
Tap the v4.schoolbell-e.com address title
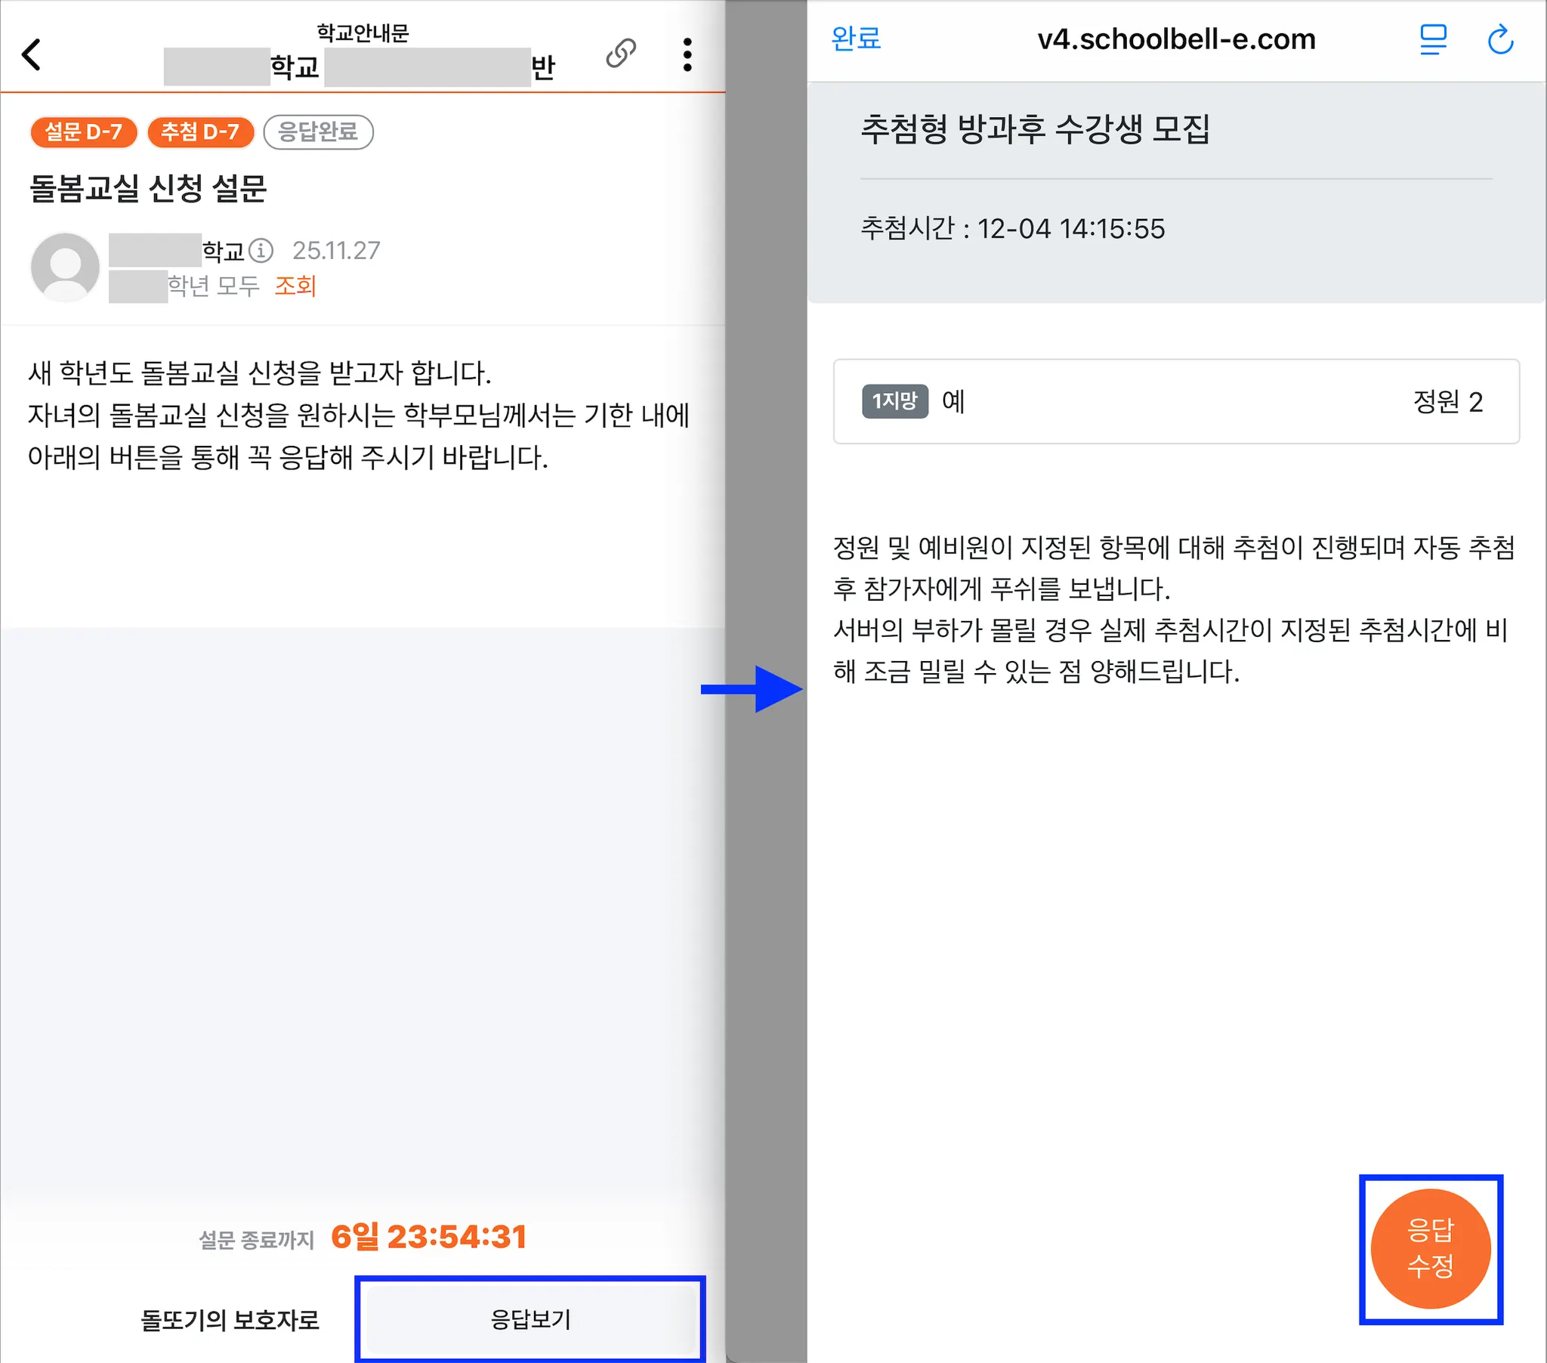[x=1175, y=39]
